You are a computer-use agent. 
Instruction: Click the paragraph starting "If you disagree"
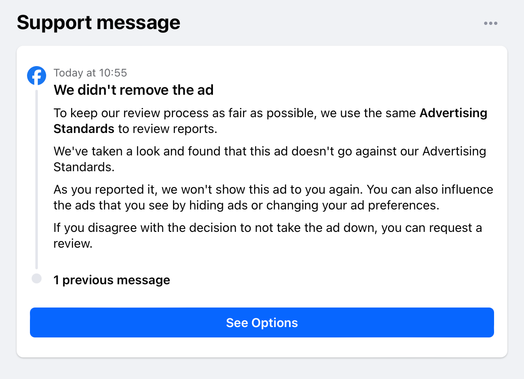point(268,236)
